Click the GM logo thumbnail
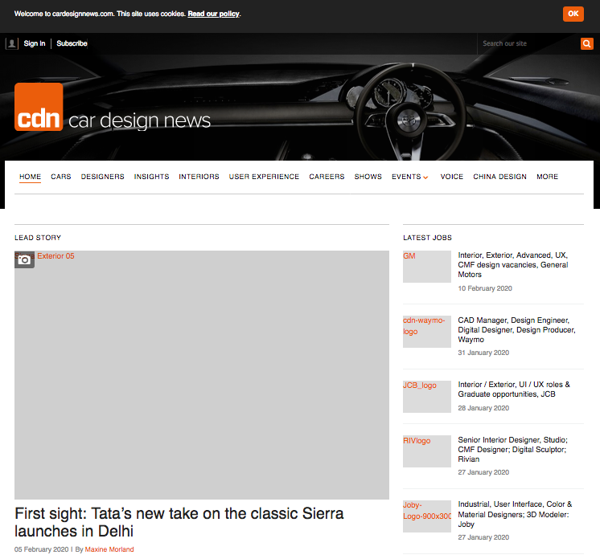This screenshot has width=600, height=559. pos(427,267)
